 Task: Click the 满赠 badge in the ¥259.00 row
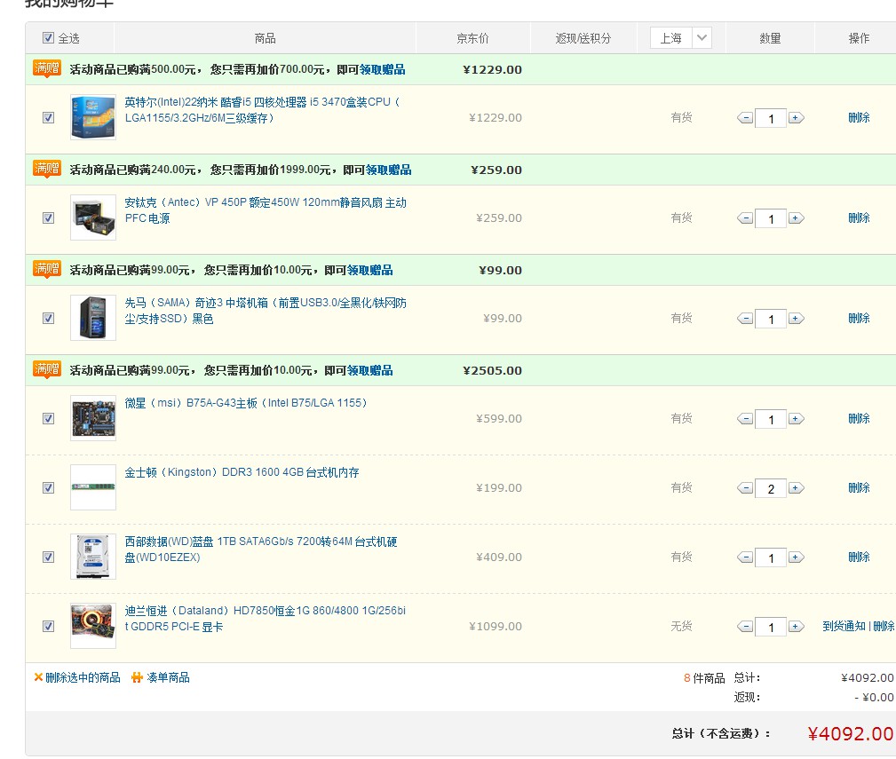point(47,169)
